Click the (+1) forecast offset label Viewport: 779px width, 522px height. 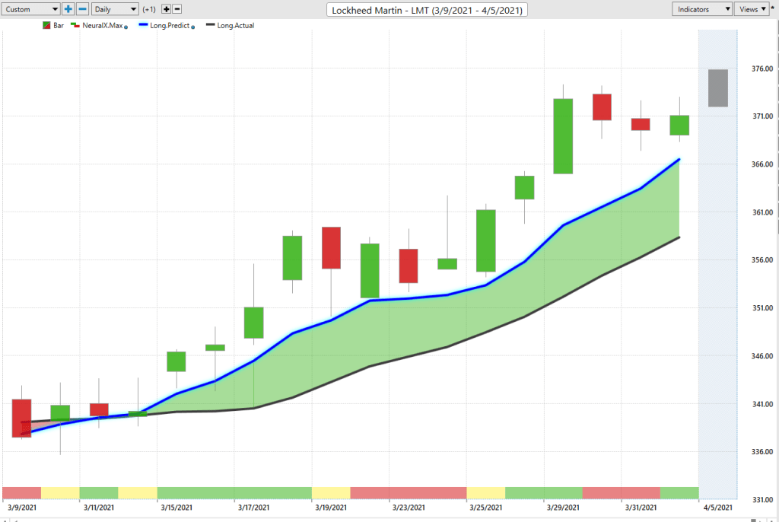[149, 9]
